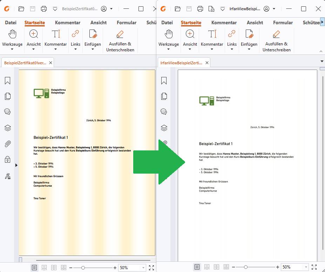Viewport: 325px width, 272px height.
Task: Open Datei menu in right window
Action: click(167, 22)
